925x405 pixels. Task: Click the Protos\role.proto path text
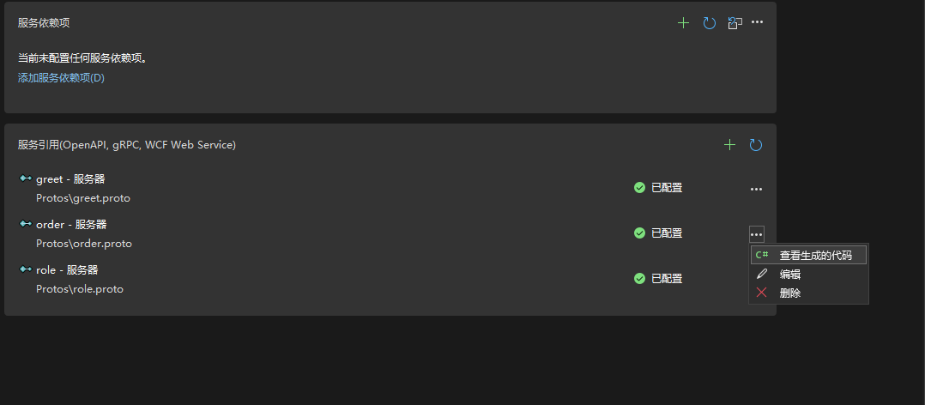tap(80, 289)
